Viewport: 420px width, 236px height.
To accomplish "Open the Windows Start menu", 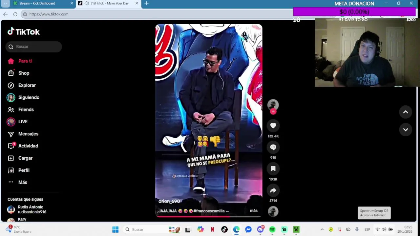I will [x=115, y=229].
